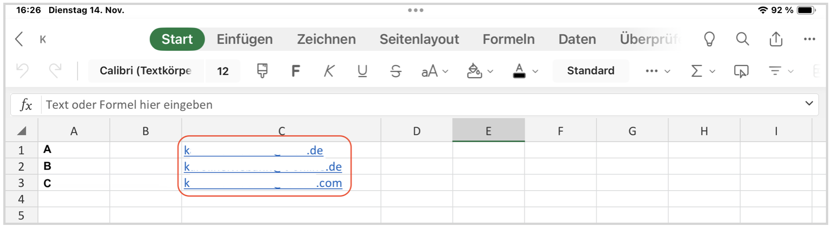Screen dimensions: 831x229
Task: Click the AutoSum sigma icon
Action: pos(696,71)
